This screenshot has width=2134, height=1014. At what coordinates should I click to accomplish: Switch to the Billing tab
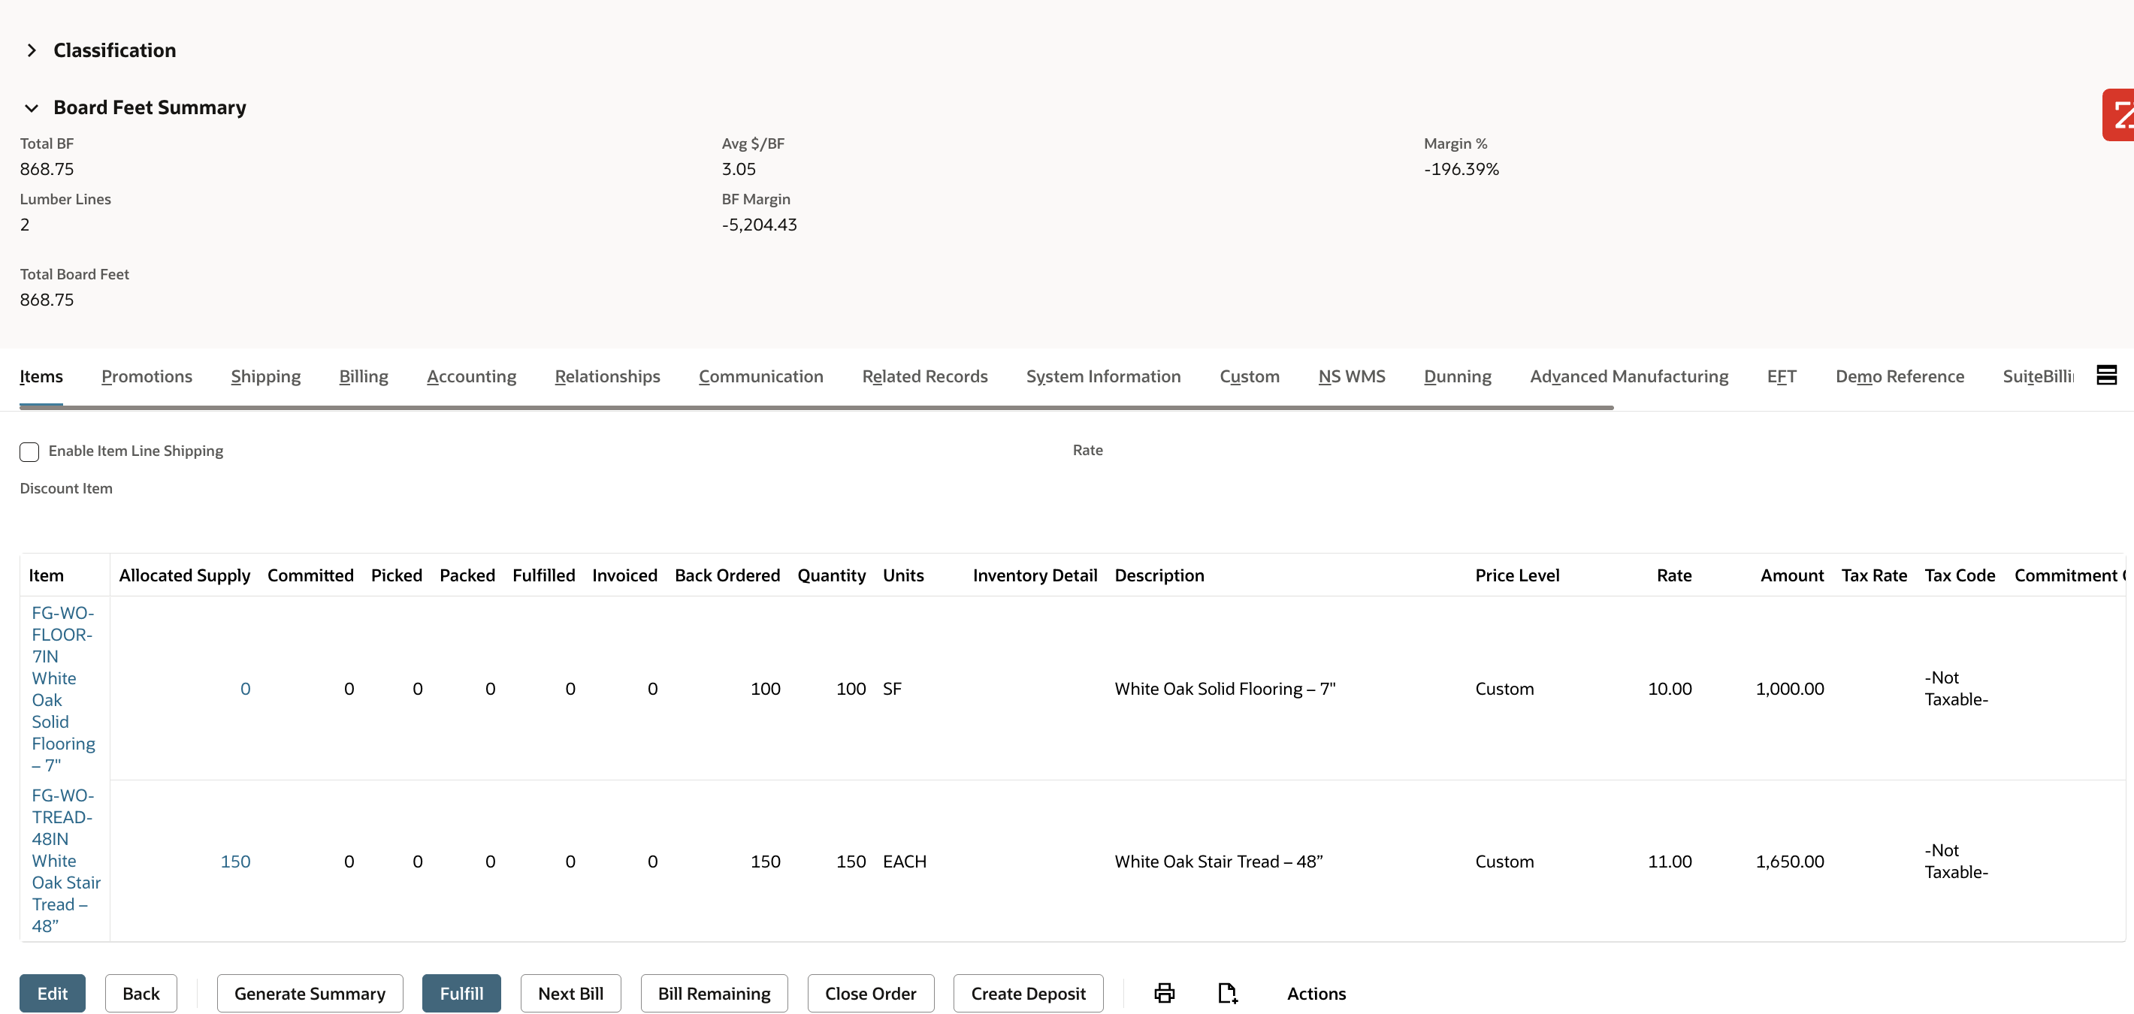pos(363,376)
